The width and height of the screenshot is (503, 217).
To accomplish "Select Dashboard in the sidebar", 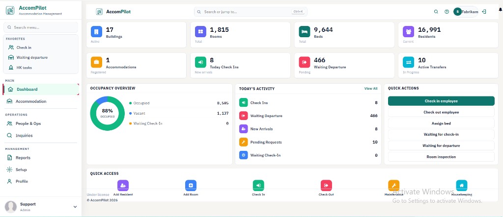I will click(41, 89).
